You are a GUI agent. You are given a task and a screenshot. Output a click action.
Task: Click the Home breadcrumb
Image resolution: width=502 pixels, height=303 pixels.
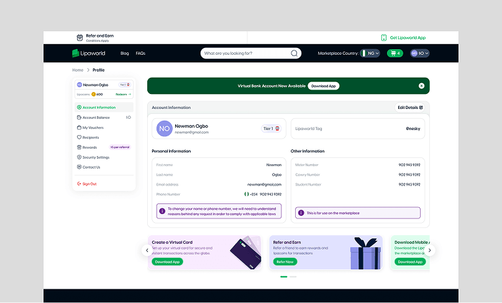pos(78,70)
